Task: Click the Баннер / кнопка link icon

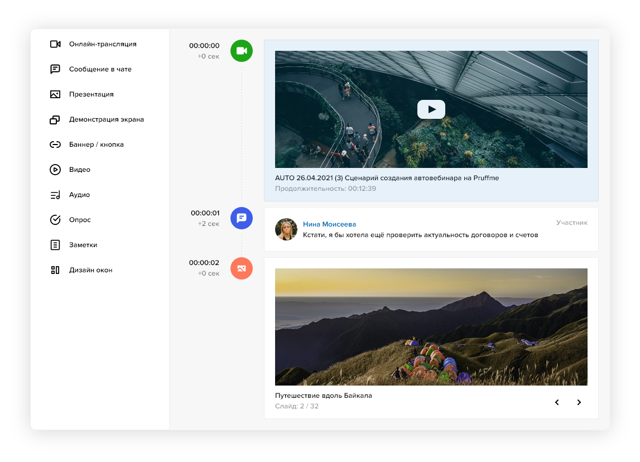Action: [55, 145]
